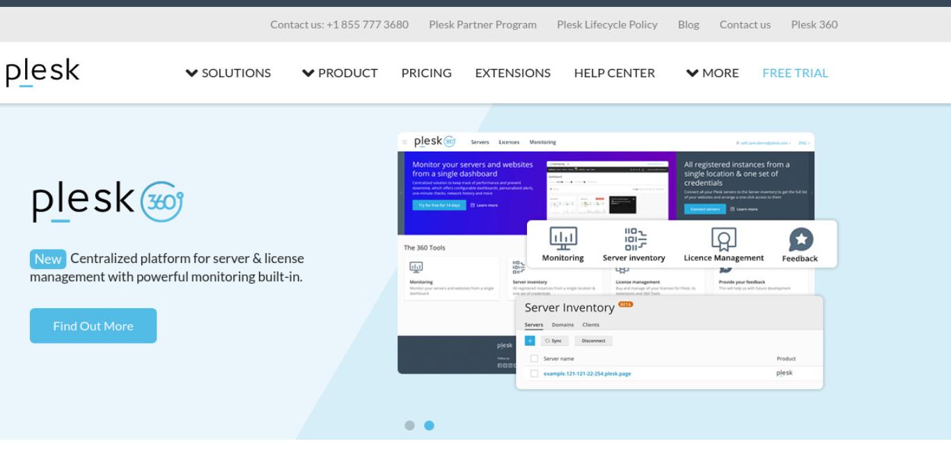
Task: Click the BETA badge beside Server Inventory
Action: tap(626, 304)
